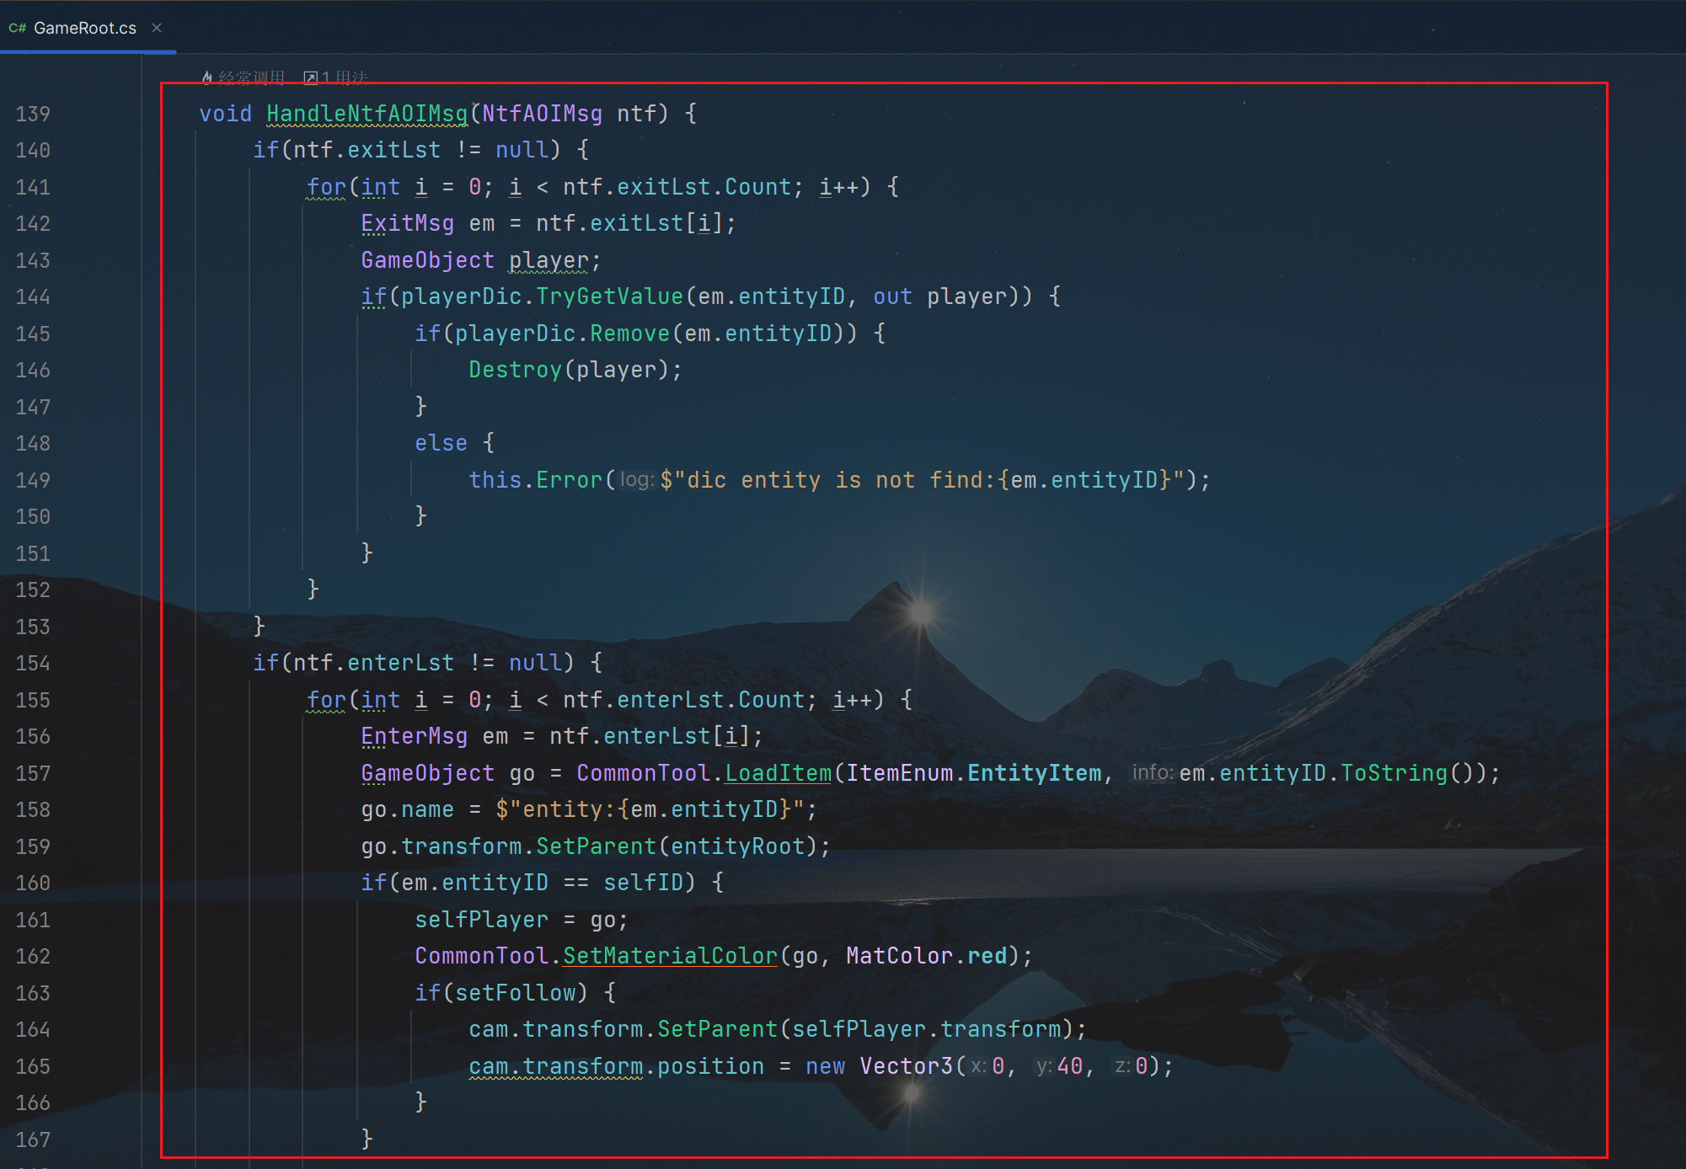Click line number 160 in the gutter
This screenshot has width=1686, height=1169.
(33, 883)
